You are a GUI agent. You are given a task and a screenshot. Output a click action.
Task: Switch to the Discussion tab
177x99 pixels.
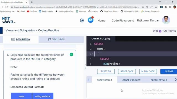point(56,39)
